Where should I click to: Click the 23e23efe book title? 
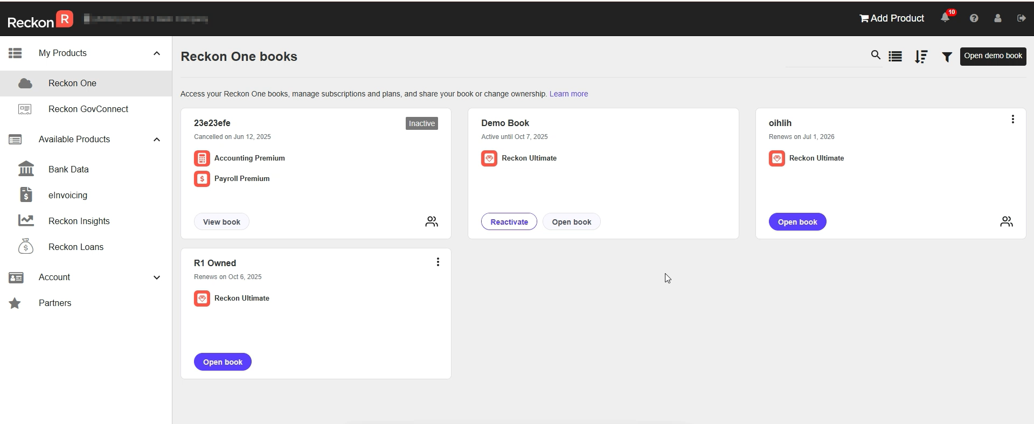(x=212, y=123)
